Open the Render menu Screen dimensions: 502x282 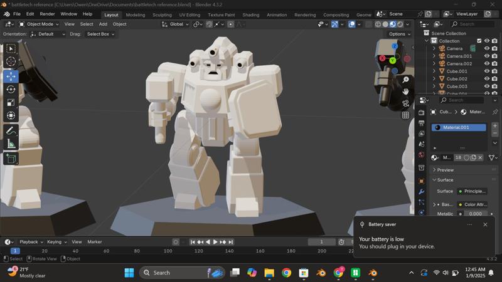[47, 14]
